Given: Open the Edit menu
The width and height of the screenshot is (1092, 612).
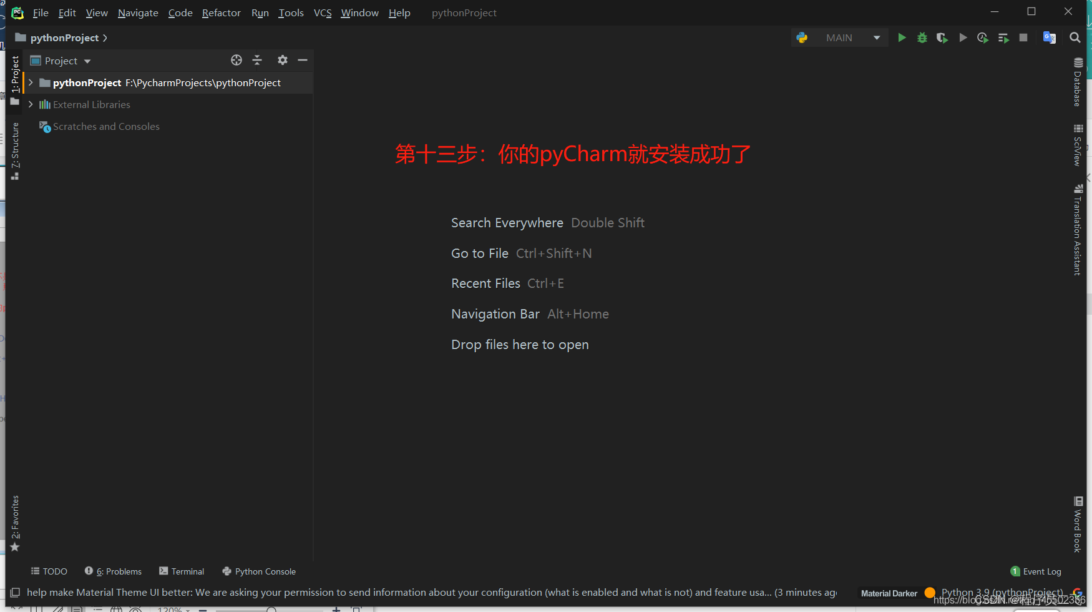Looking at the screenshot, I should coord(67,12).
